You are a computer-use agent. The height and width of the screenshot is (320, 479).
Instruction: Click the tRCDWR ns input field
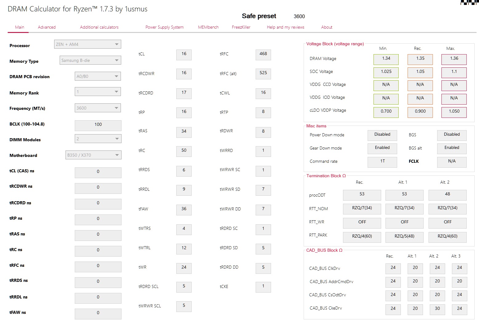pos(98,188)
